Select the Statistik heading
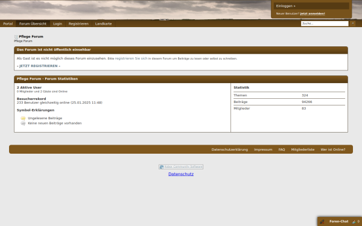 click(241, 87)
